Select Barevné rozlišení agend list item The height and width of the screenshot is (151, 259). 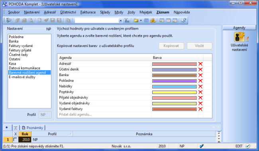(29, 73)
